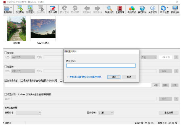The height and width of the screenshot is (125, 182).
Task: Click the browser extension help link in dialog
Action: 84,77
